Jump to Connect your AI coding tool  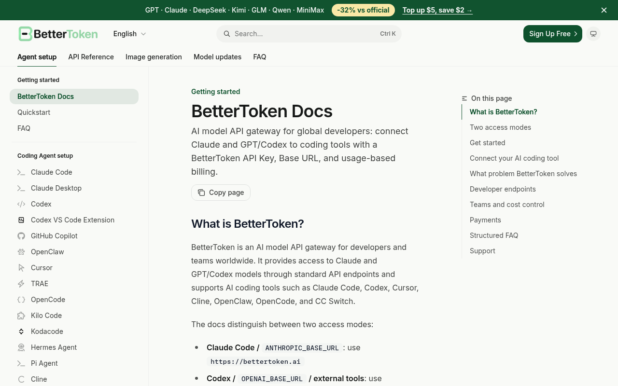pos(514,158)
